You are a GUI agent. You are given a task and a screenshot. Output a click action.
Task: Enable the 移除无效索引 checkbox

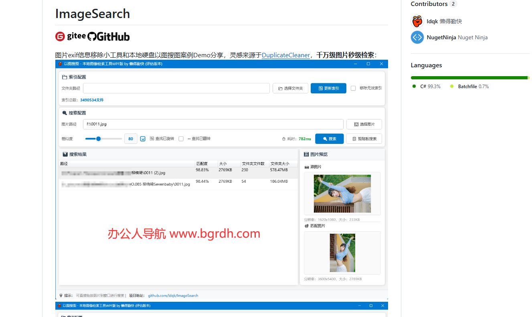[353, 88]
